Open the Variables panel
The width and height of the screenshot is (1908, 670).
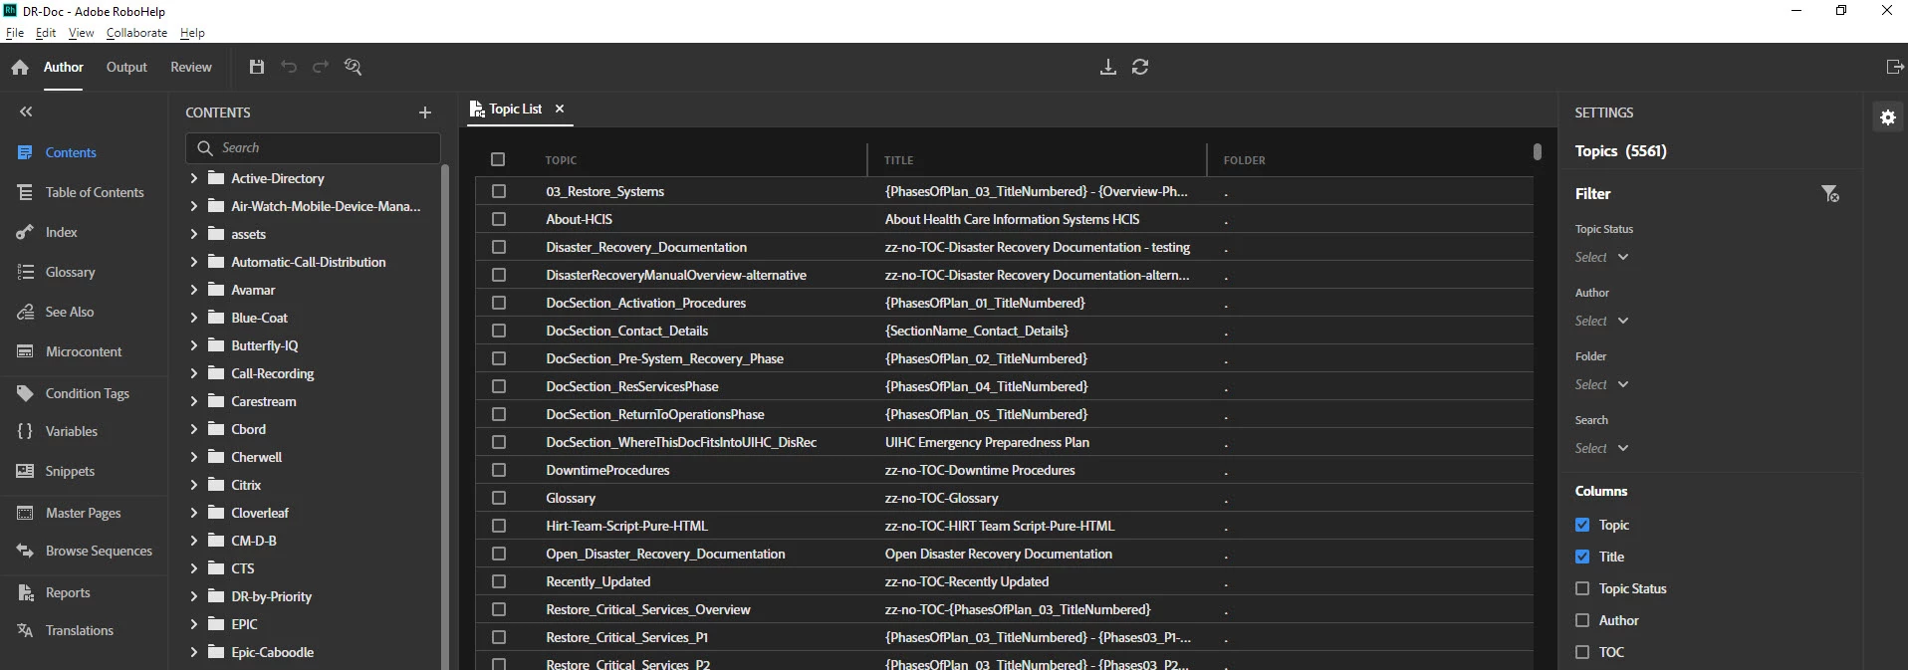[72, 431]
